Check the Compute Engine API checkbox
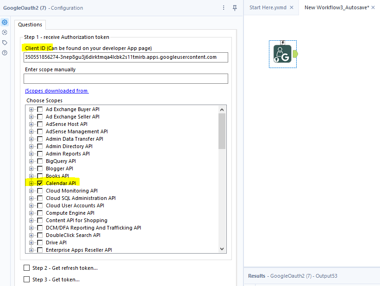The height and width of the screenshot is (286, 380). point(40,213)
